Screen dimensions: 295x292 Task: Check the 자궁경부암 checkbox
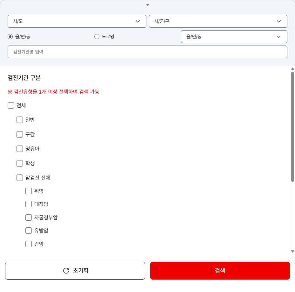point(28,217)
